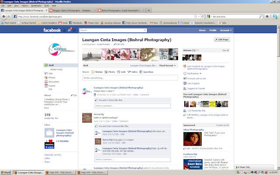Open Facebook notifications globe icon
This screenshot has height=175, width=280.
(74, 30)
